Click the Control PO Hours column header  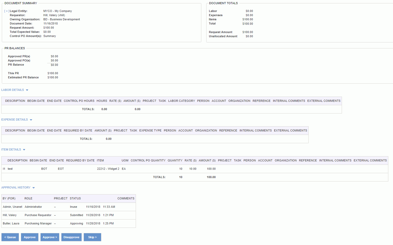tap(79, 101)
